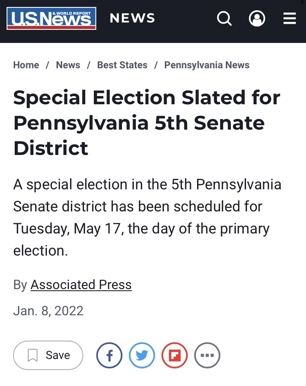Click the 'By' byline text
The height and width of the screenshot is (386, 306).
[x=20, y=285]
